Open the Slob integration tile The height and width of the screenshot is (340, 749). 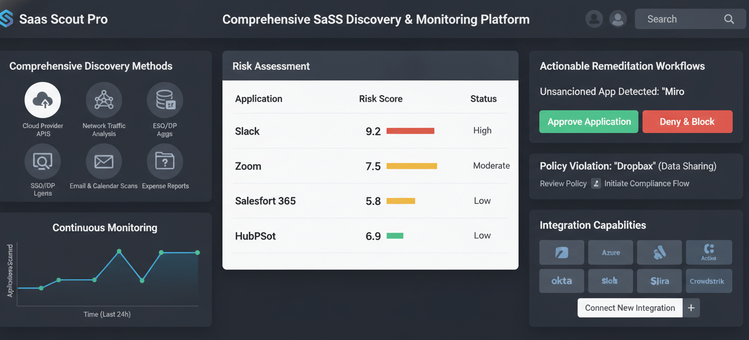pos(611,281)
